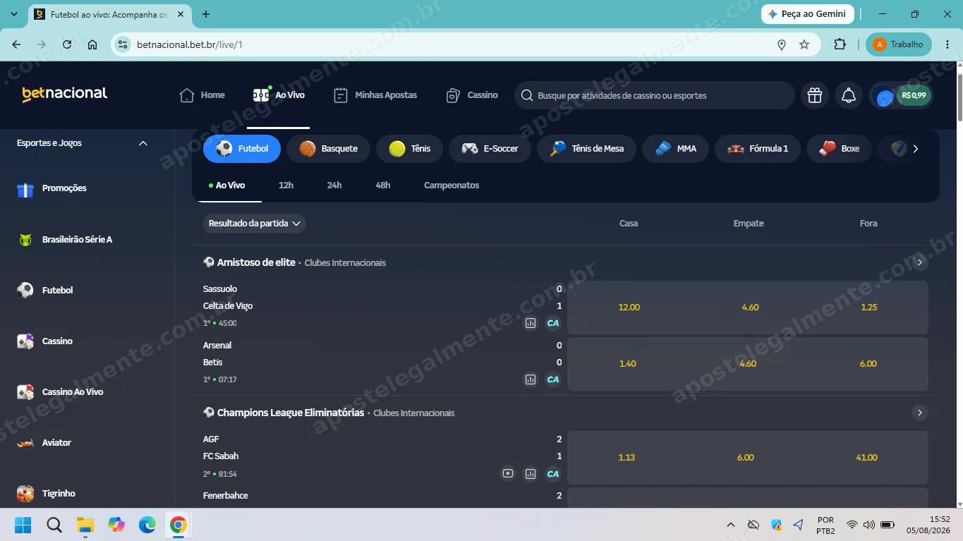The width and height of the screenshot is (963, 541).
Task: Open the gift rewards icon
Action: pos(815,95)
